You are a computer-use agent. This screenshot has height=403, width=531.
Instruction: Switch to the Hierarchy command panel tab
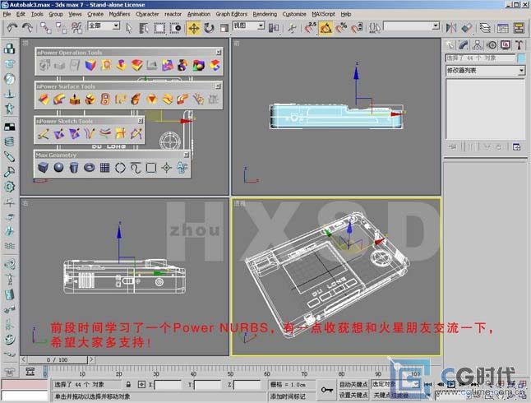(x=478, y=44)
